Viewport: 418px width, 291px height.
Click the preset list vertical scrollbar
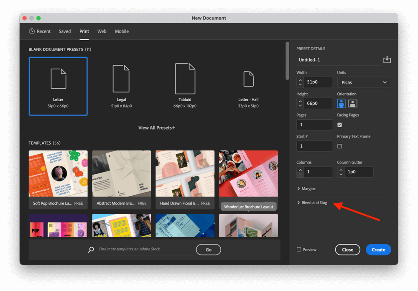click(x=287, y=61)
